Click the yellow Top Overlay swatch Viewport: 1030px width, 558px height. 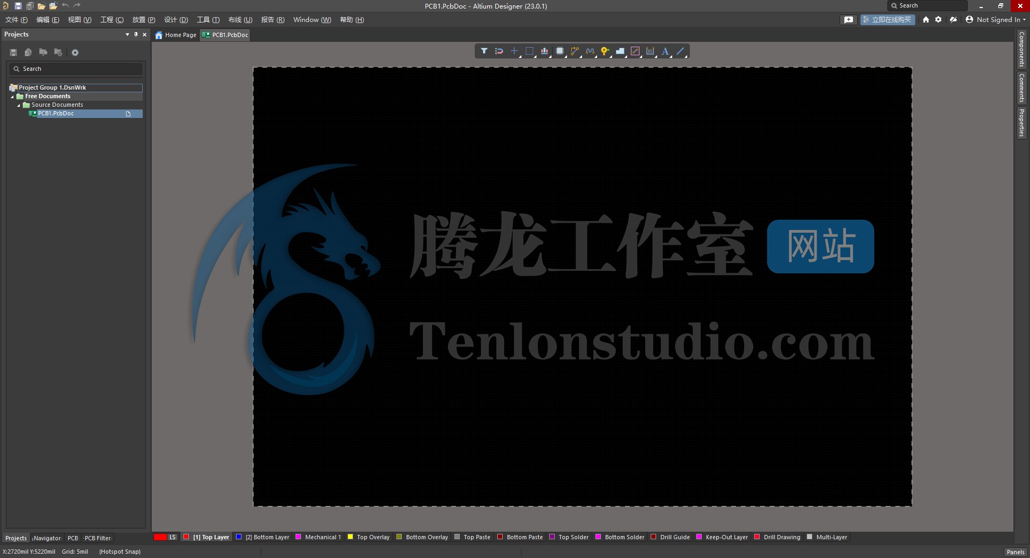(350, 537)
